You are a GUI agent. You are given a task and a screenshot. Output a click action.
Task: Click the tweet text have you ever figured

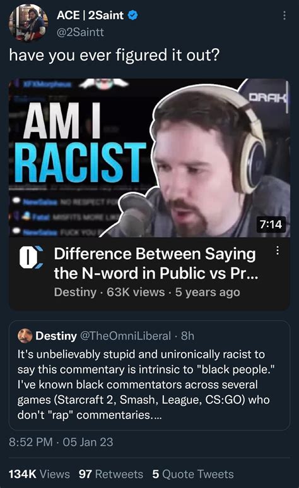point(114,55)
